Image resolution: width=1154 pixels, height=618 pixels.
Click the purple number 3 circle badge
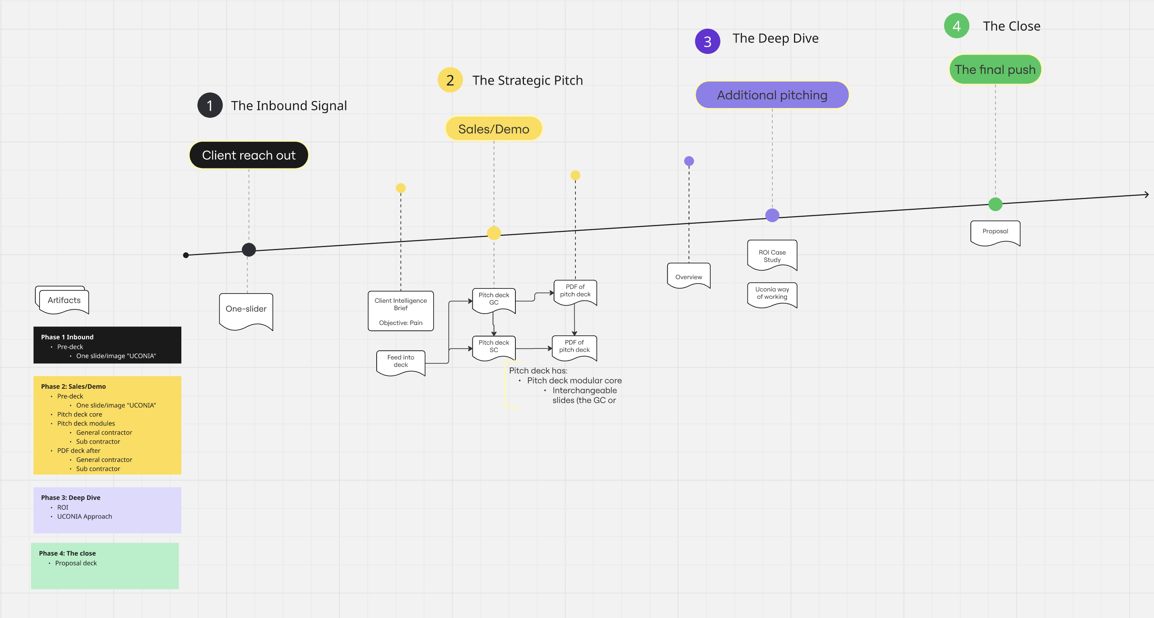[x=707, y=41]
